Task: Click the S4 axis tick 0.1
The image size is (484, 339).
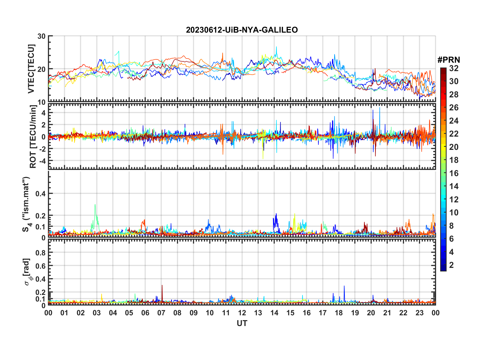Action: [40, 227]
